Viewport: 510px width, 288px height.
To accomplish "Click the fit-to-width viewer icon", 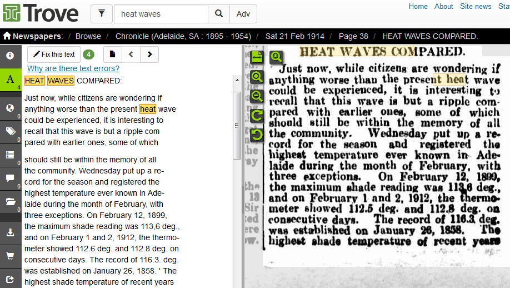I will pyautogui.click(x=257, y=57).
